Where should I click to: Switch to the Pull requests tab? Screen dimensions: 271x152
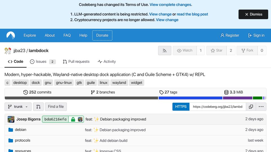[76, 62]
